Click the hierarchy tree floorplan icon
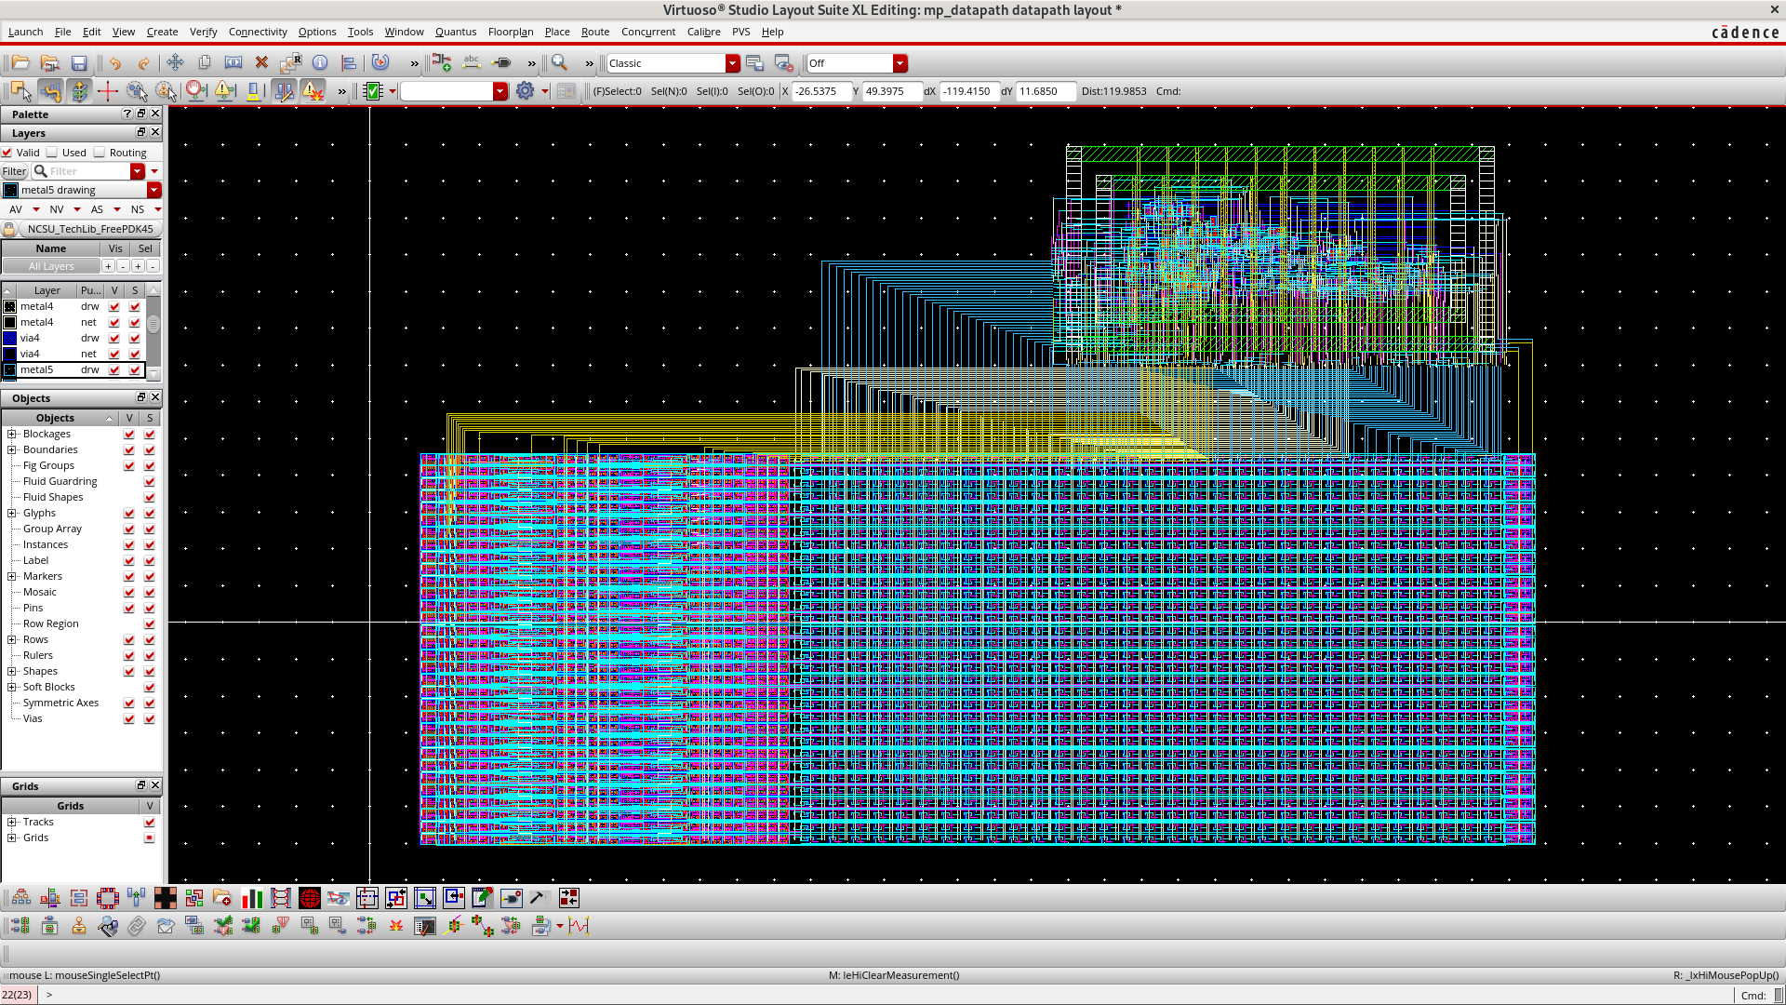 (x=20, y=898)
